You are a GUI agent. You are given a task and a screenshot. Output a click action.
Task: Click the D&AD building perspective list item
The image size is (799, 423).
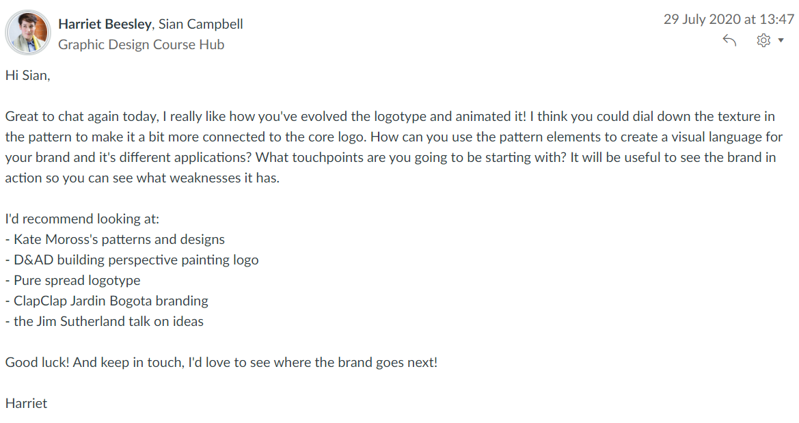click(x=132, y=260)
